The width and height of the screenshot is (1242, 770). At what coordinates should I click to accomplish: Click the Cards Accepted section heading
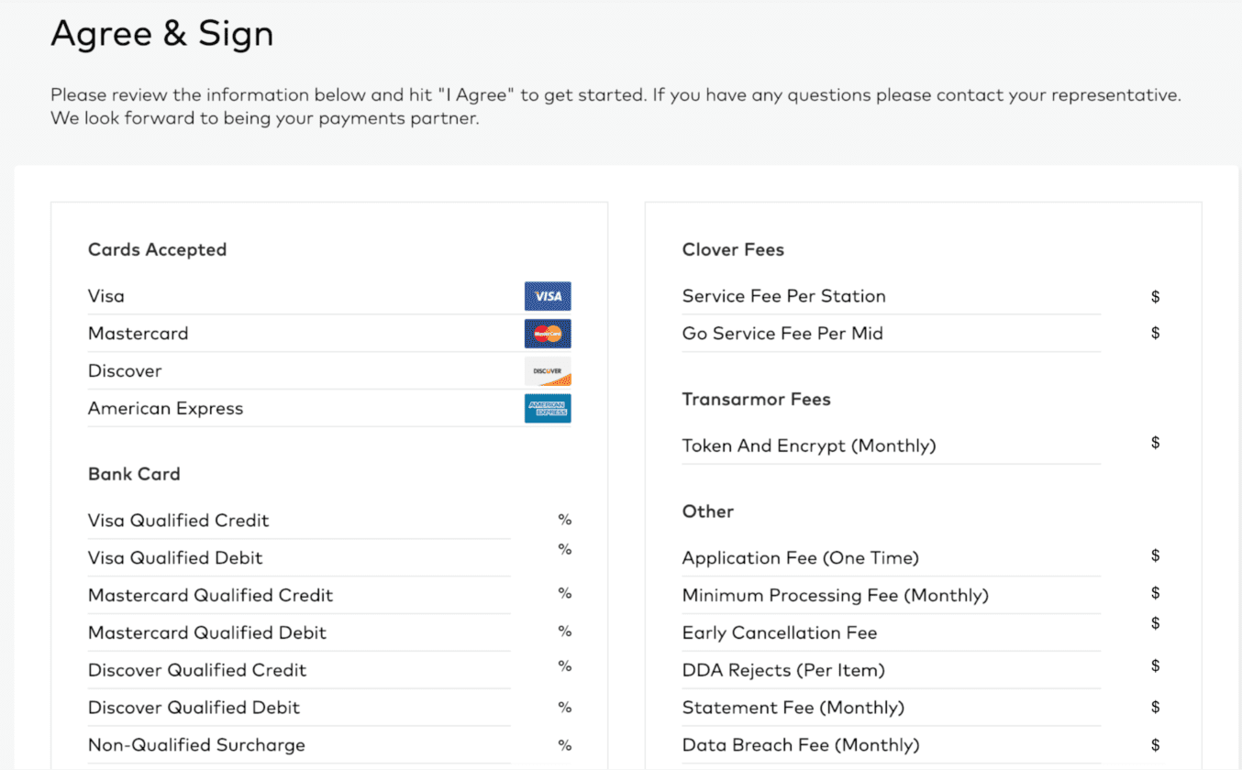157,249
